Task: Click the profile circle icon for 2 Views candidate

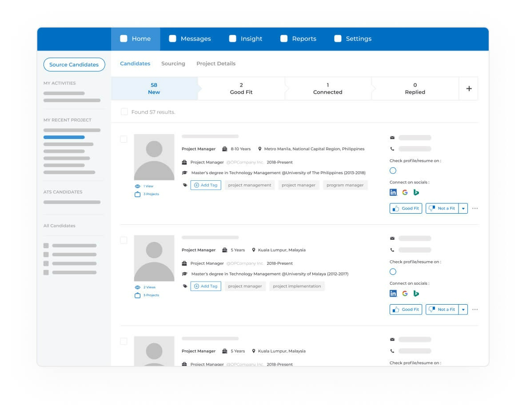Action: [x=393, y=271]
